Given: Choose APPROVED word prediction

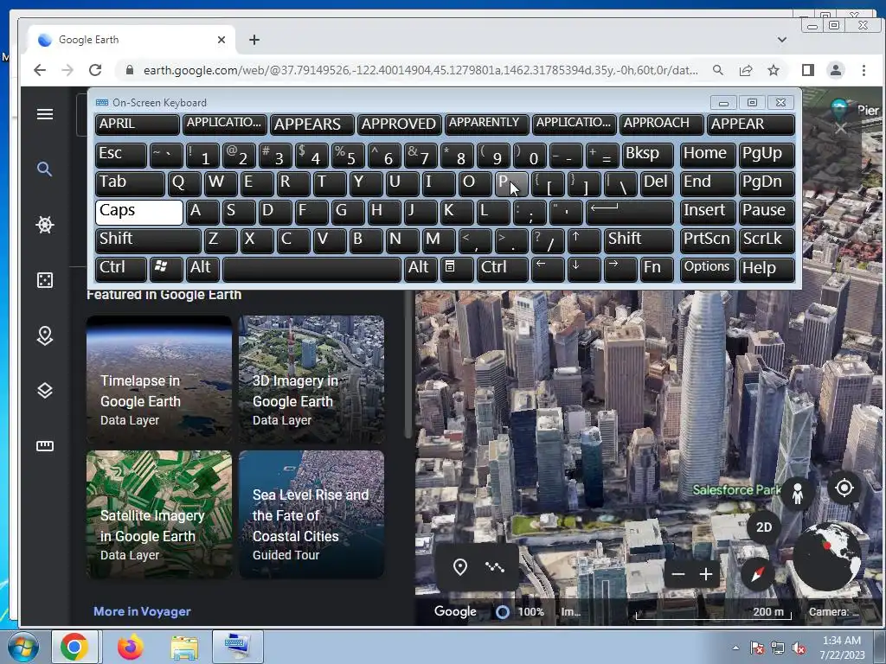Looking at the screenshot, I should (x=399, y=124).
